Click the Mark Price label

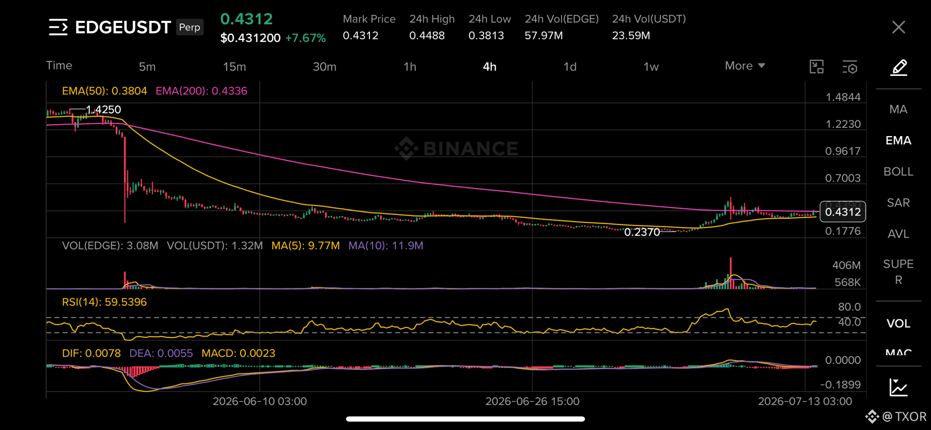(x=369, y=19)
